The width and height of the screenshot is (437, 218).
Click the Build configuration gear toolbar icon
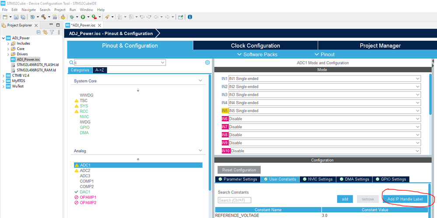(x=33, y=17)
